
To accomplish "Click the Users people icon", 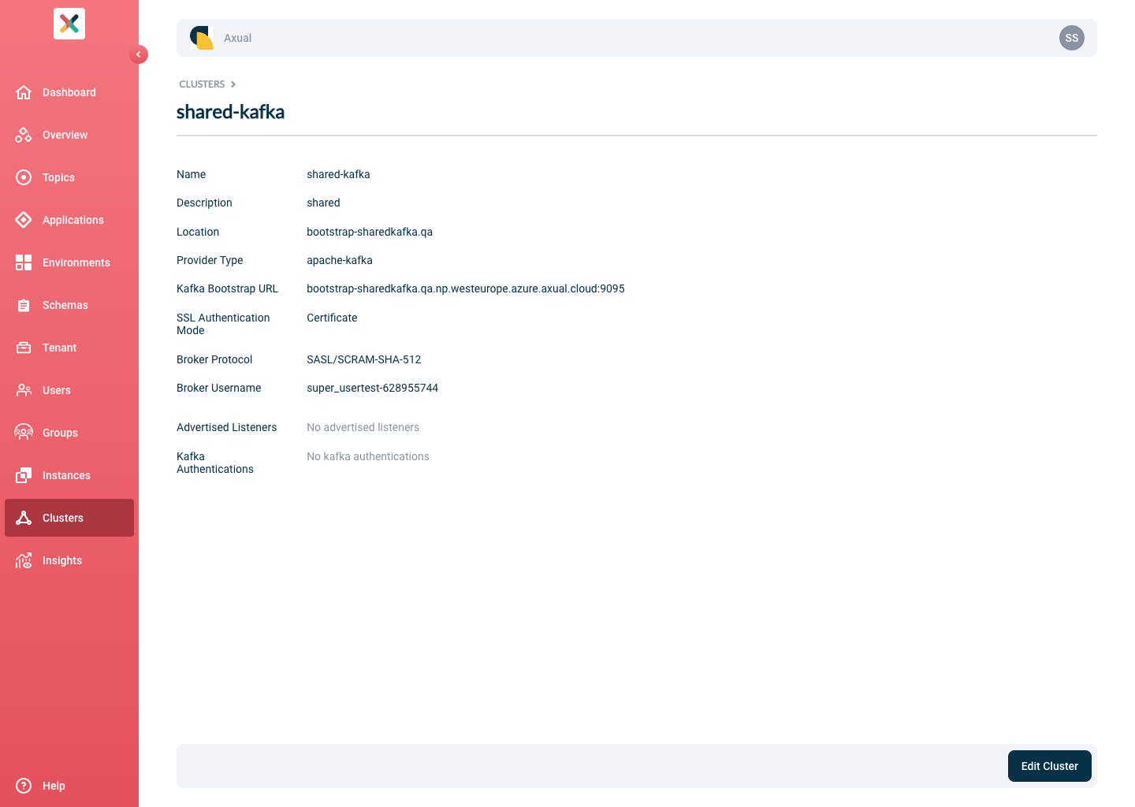I will pos(24,390).
